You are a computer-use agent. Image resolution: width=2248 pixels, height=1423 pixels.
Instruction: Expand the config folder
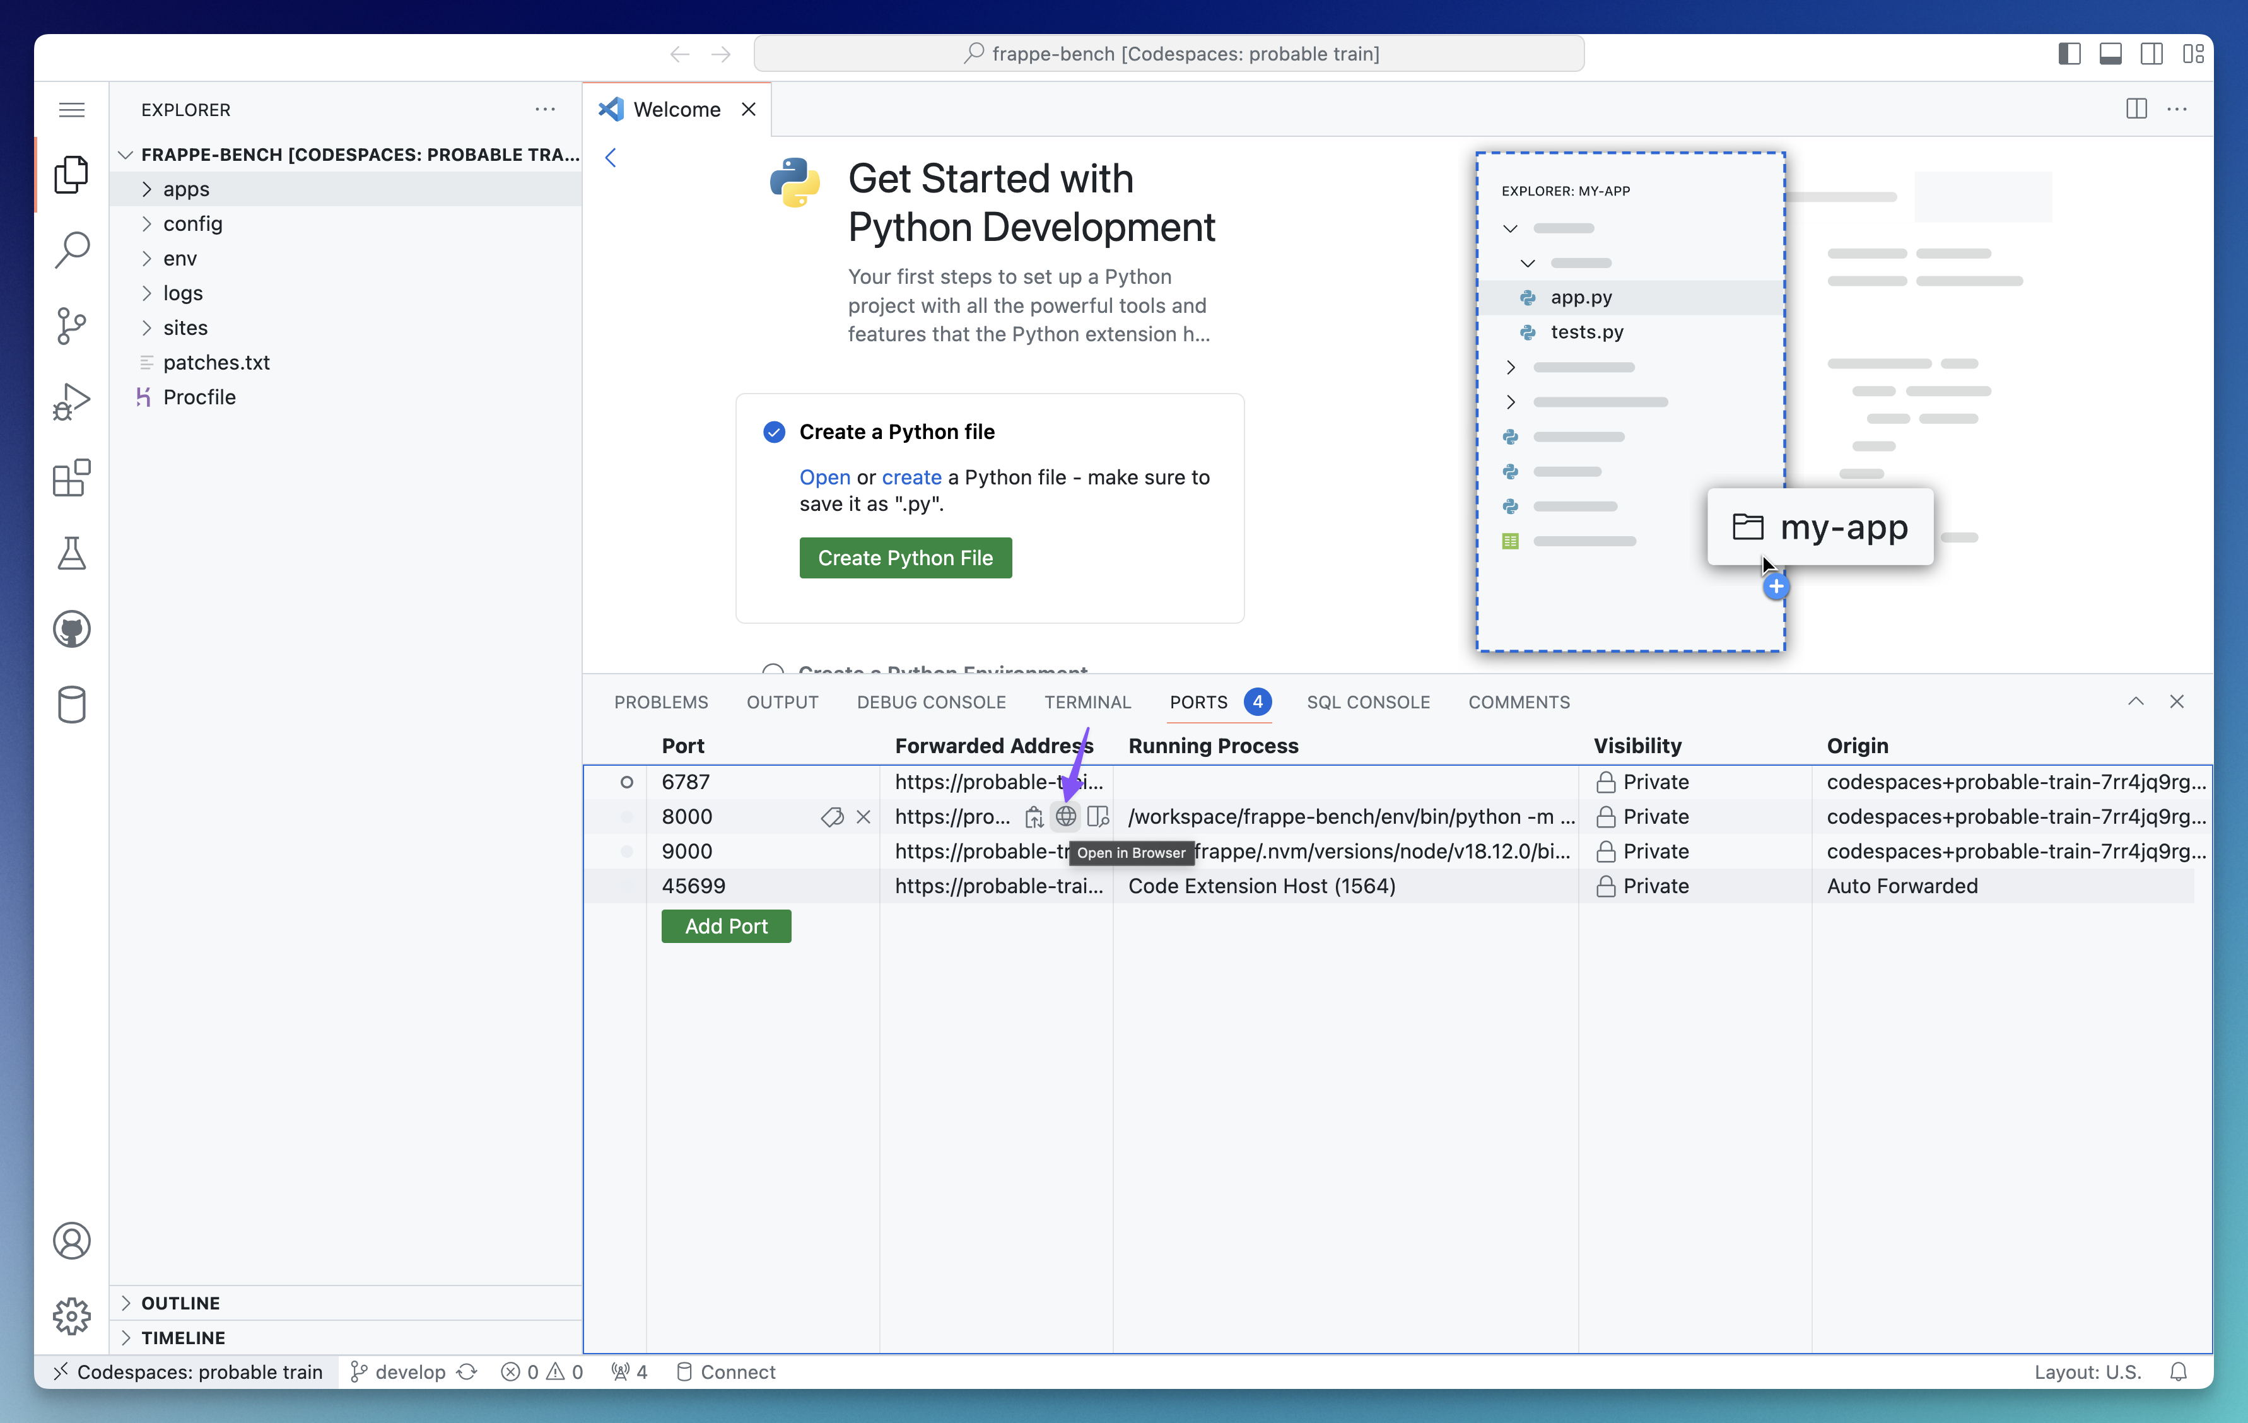click(346, 223)
